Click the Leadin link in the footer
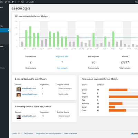Screen dimensions: 138x138 (x=14, y=134)
